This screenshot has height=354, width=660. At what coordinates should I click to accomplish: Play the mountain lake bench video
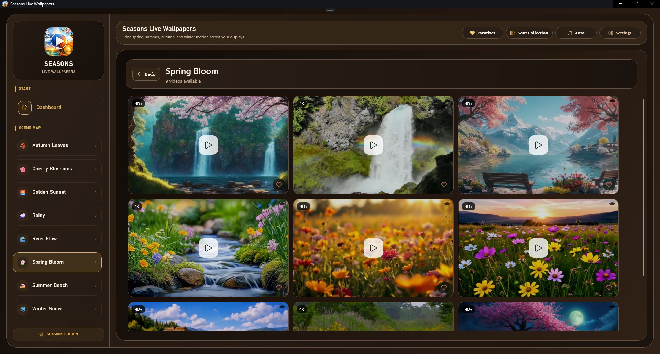coord(538,145)
